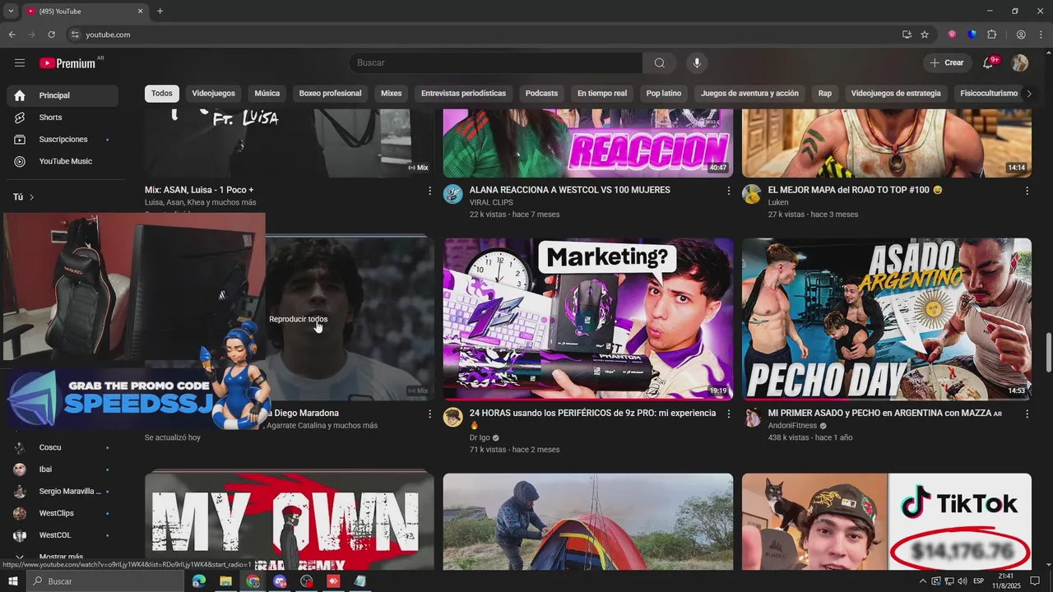Open the PECHO DAY asado thumbnail
Image resolution: width=1053 pixels, height=592 pixels.
(x=887, y=319)
